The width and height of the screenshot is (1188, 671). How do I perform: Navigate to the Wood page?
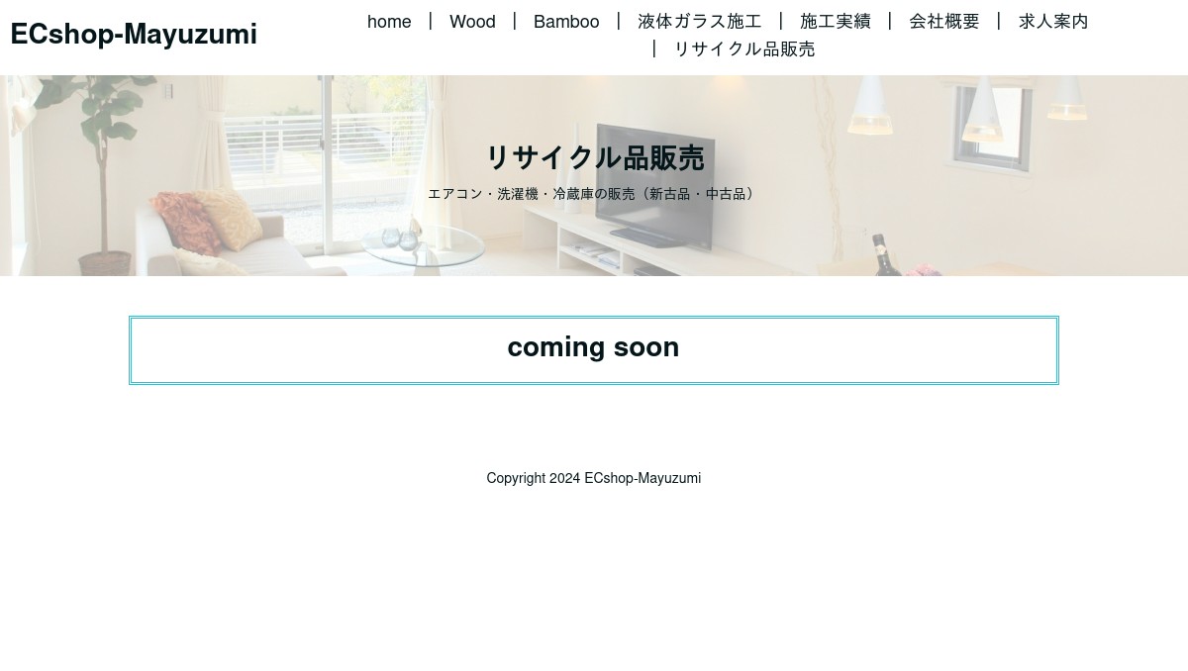pyautogui.click(x=472, y=22)
